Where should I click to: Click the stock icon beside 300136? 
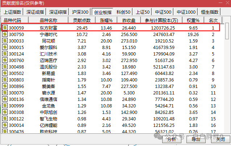(5, 99)
